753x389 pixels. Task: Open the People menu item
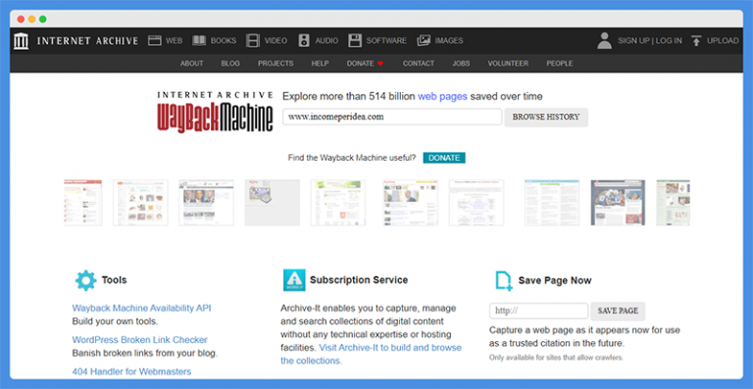coord(560,64)
